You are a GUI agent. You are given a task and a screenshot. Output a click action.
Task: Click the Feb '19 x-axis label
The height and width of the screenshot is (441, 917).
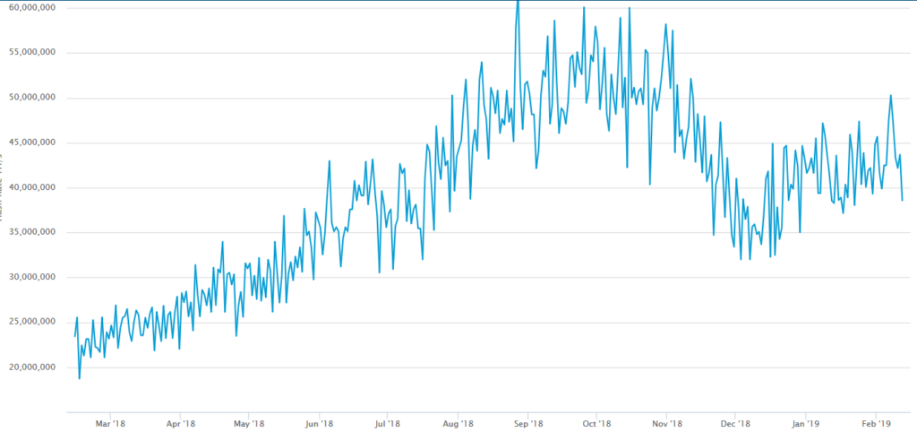876,423
